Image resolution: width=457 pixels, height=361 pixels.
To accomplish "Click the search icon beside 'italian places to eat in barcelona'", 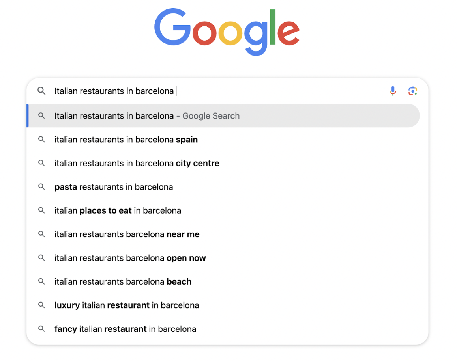I will point(41,210).
